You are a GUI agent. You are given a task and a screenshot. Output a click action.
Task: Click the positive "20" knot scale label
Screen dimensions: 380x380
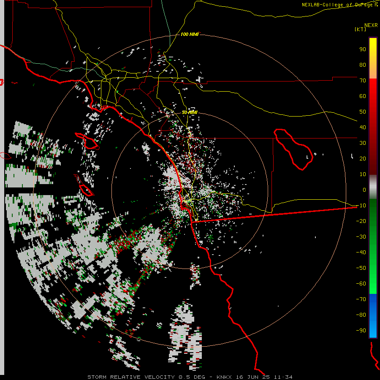click(363, 159)
